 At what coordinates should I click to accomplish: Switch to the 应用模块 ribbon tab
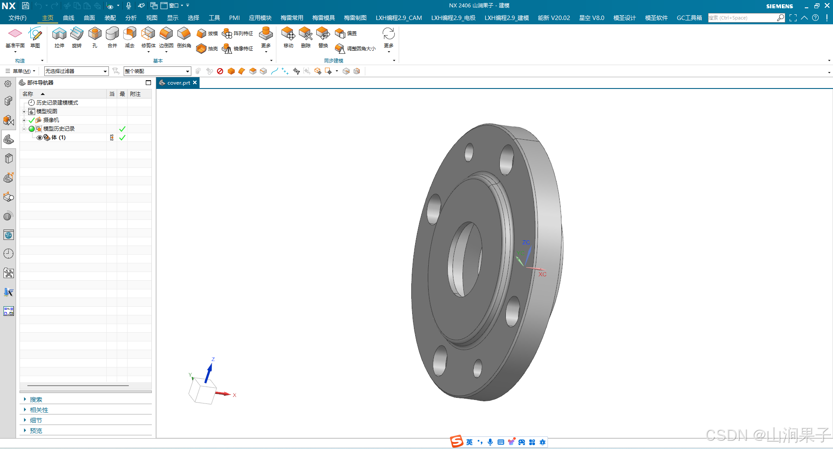coord(260,18)
